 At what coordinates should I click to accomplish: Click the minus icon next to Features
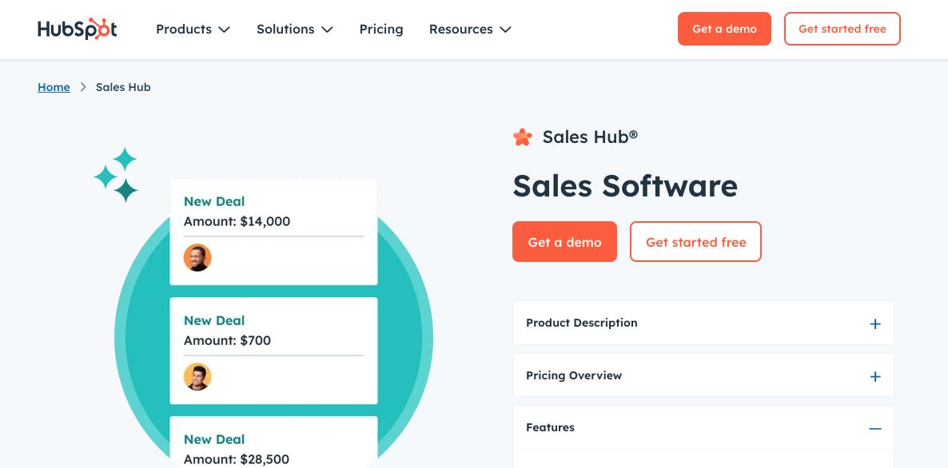pos(874,429)
